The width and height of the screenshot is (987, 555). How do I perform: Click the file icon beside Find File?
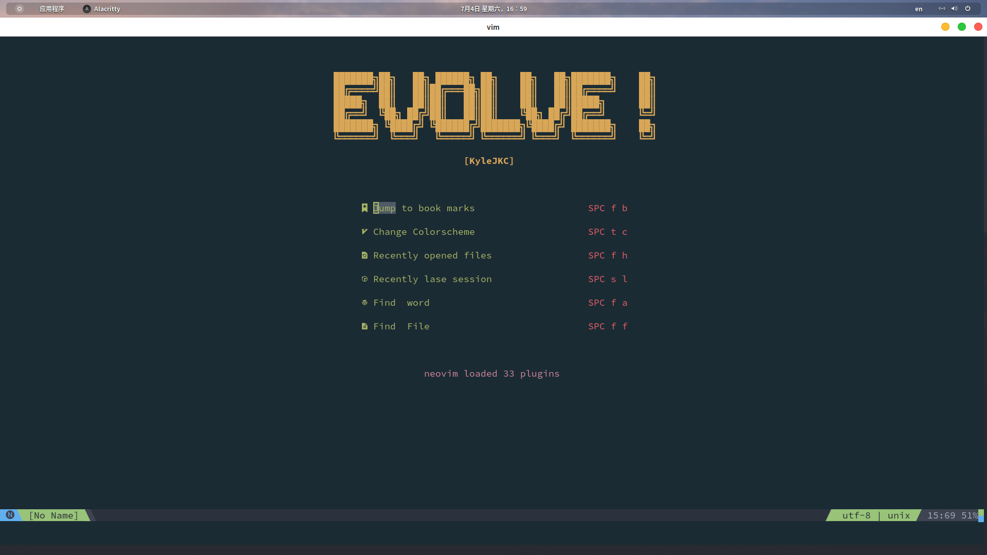(364, 326)
